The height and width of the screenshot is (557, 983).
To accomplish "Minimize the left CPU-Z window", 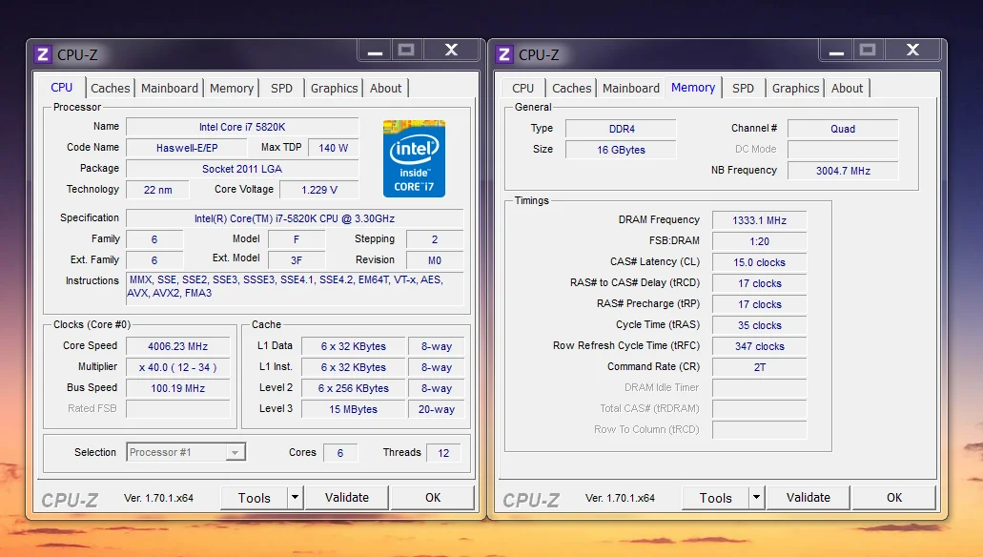I will (375, 51).
